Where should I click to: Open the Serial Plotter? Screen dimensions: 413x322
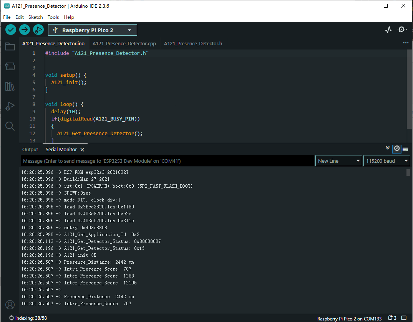coord(388,30)
